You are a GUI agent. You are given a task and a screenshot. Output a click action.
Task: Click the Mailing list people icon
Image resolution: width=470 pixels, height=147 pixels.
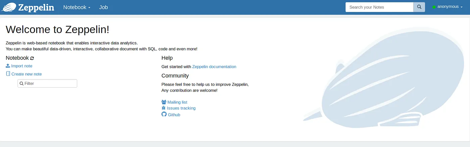164,102
